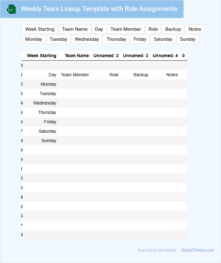Choose the Saturday tag button
This screenshot has height=263, width=221.
click(163, 39)
